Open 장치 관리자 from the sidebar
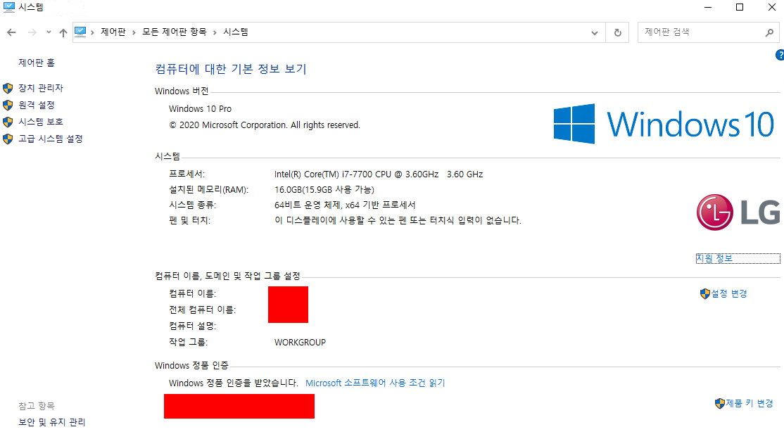The width and height of the screenshot is (784, 439). pos(41,88)
